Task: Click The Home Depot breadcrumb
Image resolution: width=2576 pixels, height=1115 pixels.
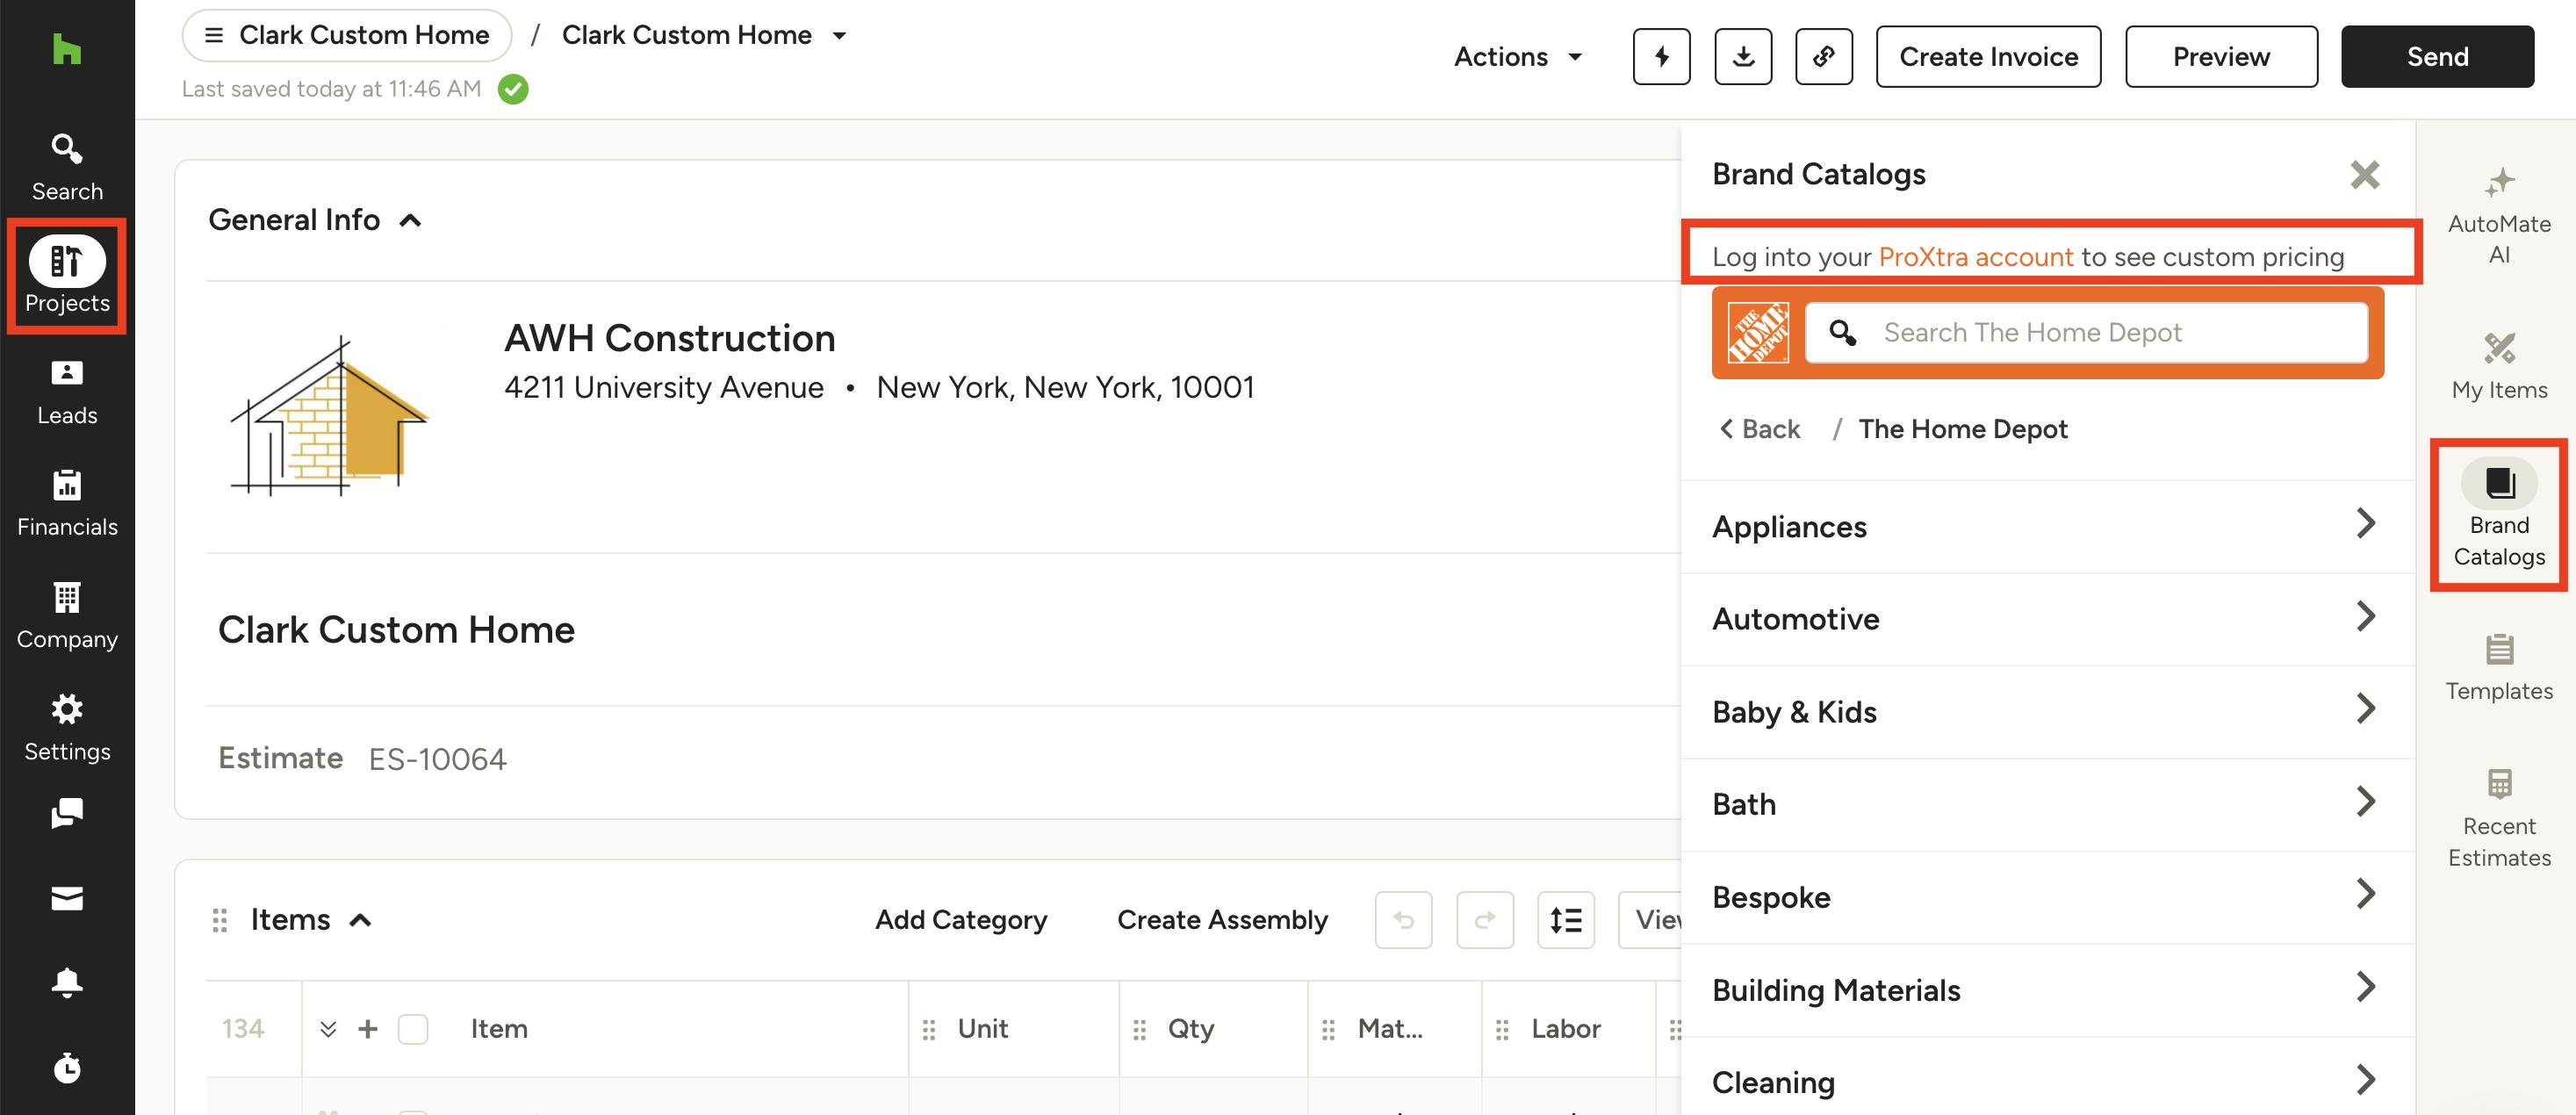Action: pos(1962,429)
